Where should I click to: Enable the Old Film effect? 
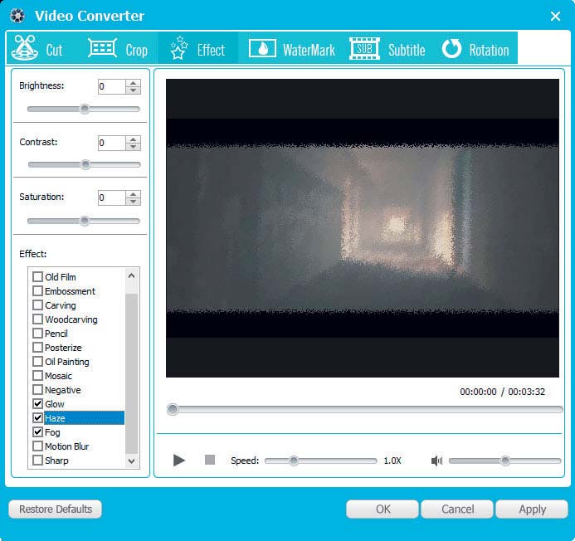38,276
